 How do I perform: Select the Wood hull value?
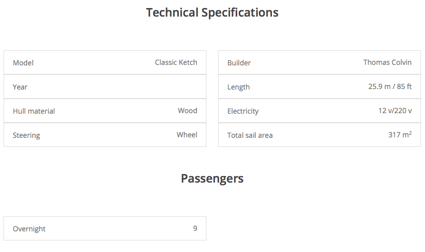point(187,111)
